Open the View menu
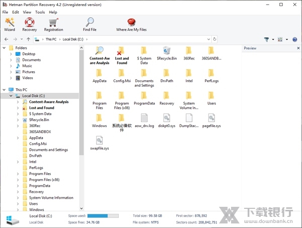Viewport: 302px width, 228px height. pos(27,12)
